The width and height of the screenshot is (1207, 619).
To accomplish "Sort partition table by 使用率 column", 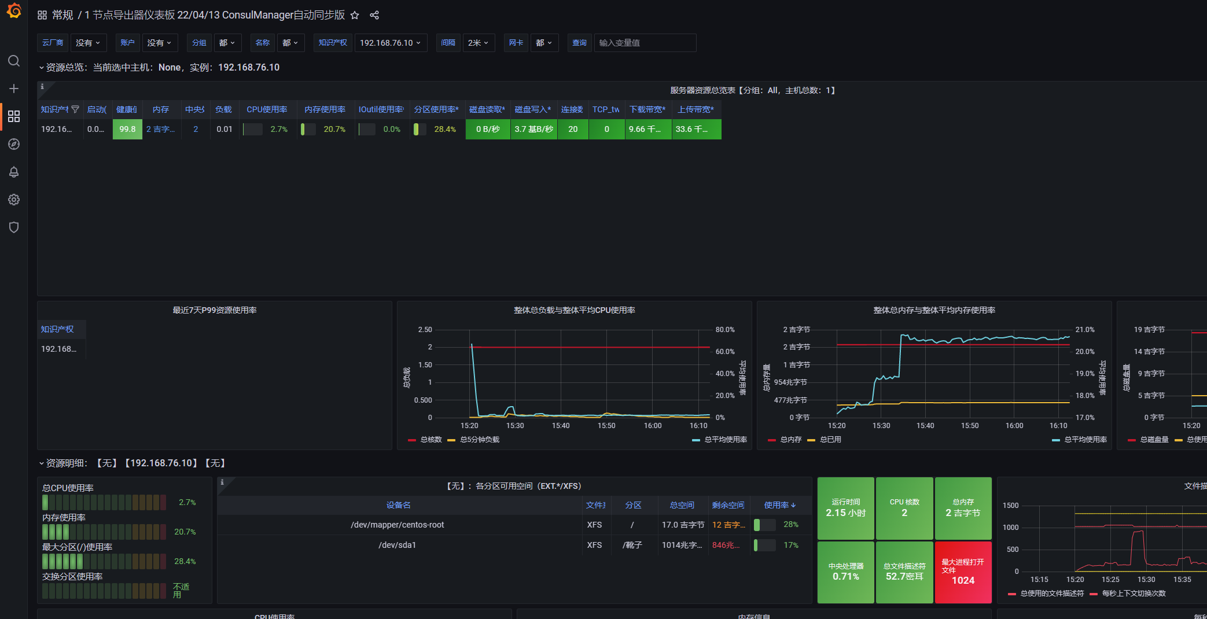I will pyautogui.click(x=779, y=505).
